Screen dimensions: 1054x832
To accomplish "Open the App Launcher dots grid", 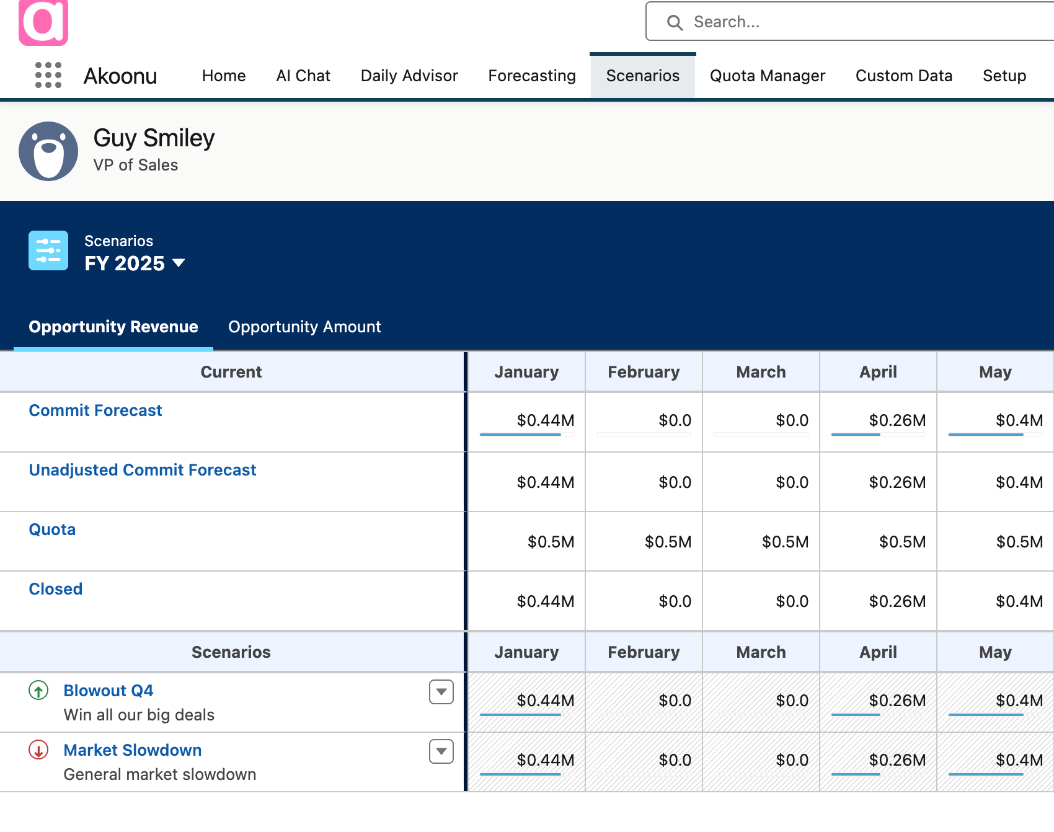I will coord(48,75).
